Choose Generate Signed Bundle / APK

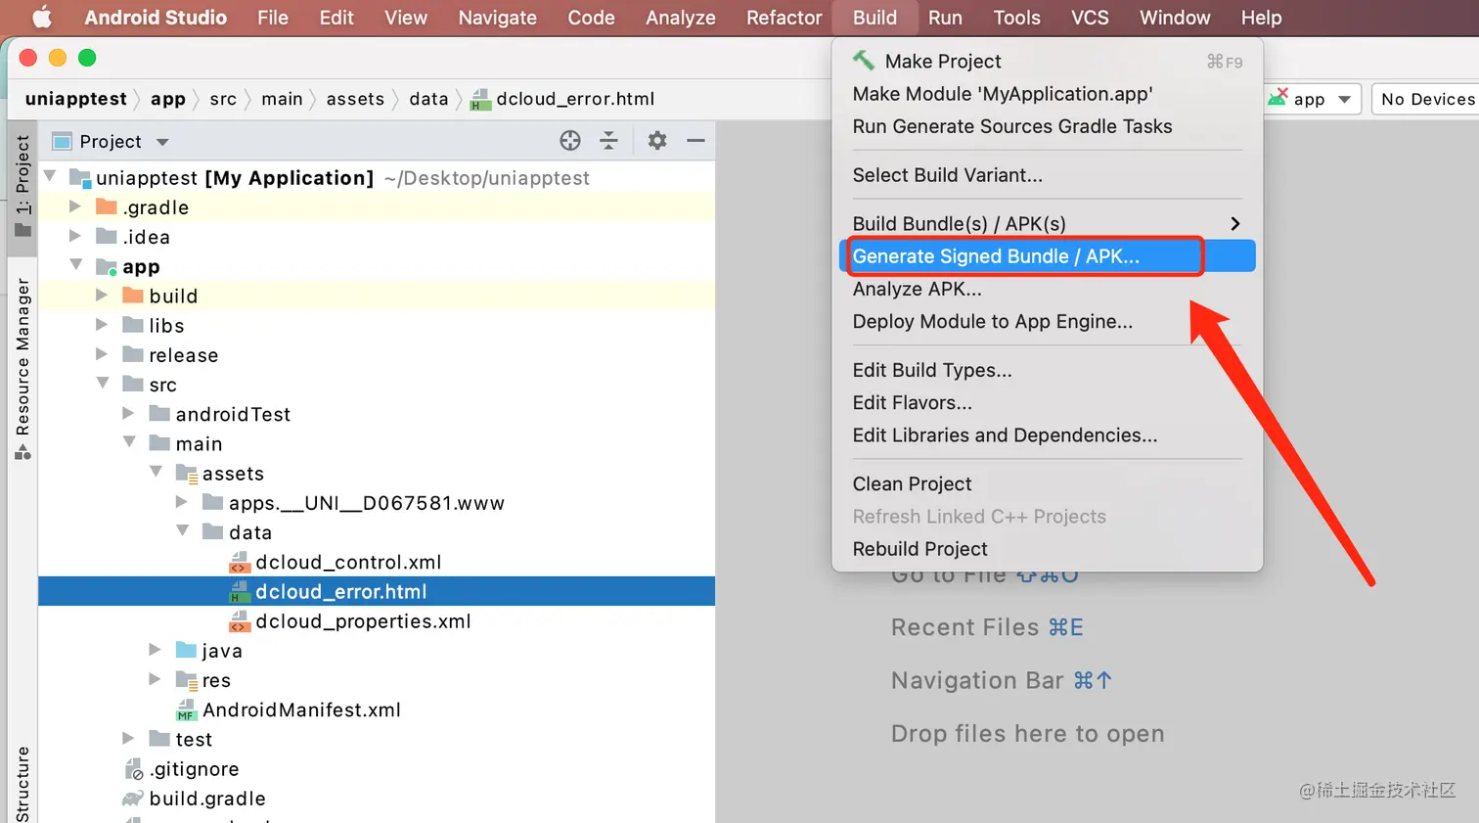(1047, 256)
